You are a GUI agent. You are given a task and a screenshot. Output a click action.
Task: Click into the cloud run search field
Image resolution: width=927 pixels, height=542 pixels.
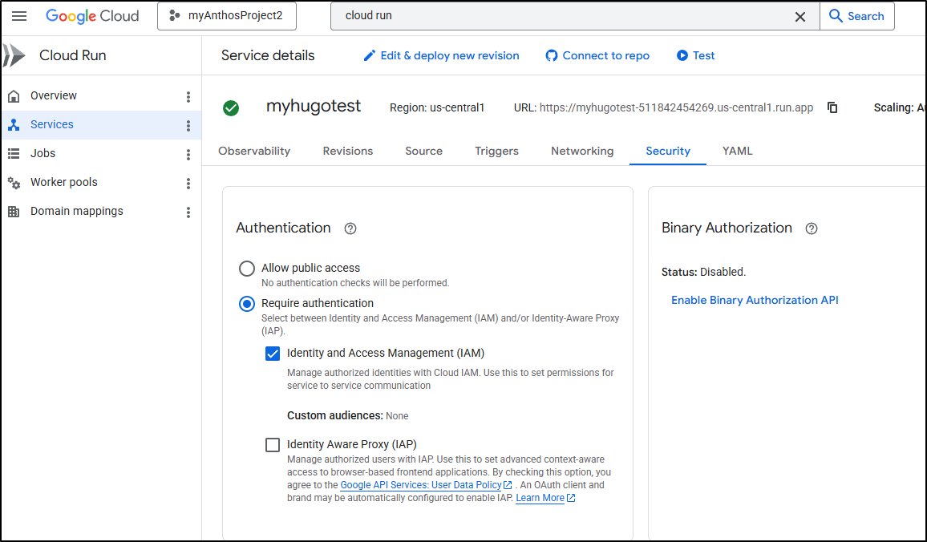click(x=561, y=16)
